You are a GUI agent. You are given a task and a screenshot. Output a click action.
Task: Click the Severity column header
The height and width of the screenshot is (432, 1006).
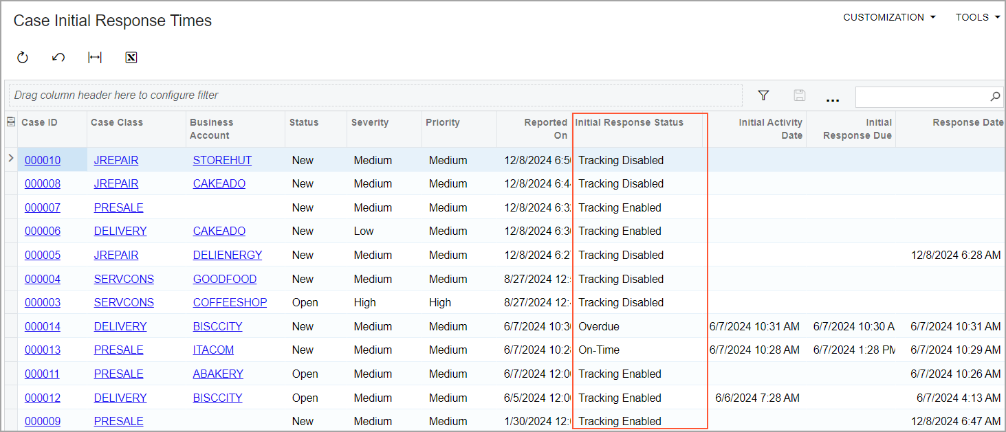[370, 122]
